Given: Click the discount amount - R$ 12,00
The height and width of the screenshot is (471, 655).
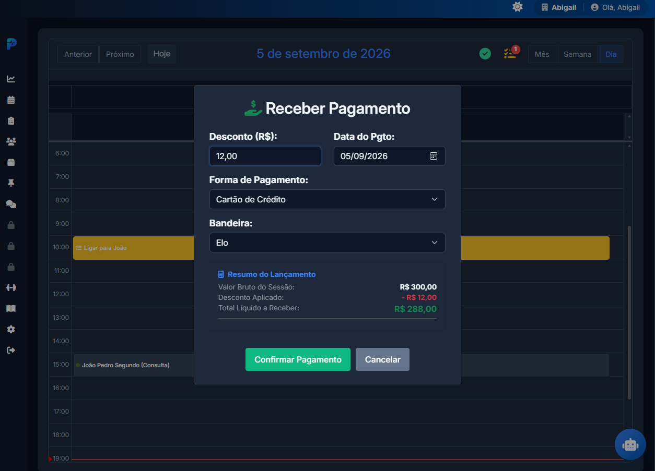Looking at the screenshot, I should [x=419, y=297].
